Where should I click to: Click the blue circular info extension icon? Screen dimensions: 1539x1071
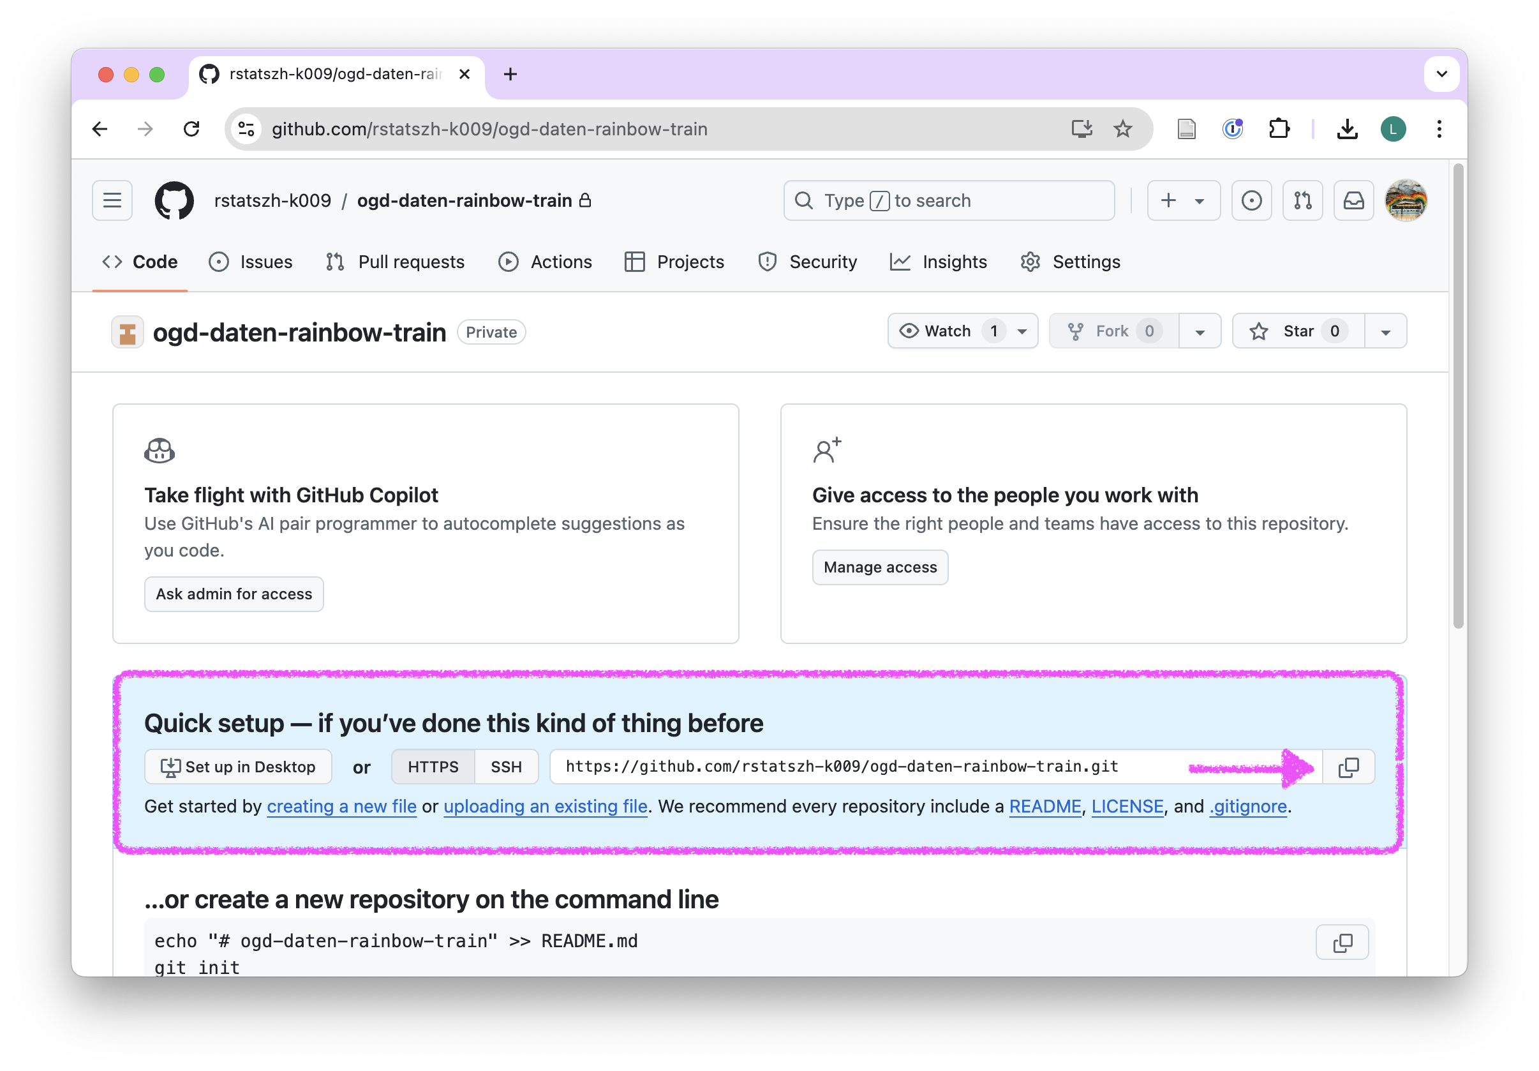(x=1232, y=129)
